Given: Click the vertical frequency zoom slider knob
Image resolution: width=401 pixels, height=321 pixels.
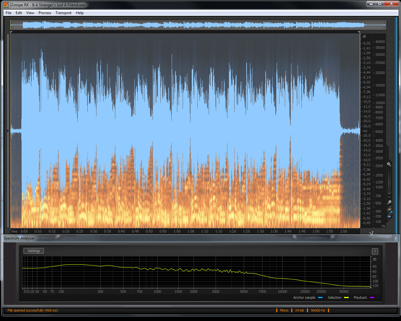Looking at the screenshot, I should click(389, 192).
